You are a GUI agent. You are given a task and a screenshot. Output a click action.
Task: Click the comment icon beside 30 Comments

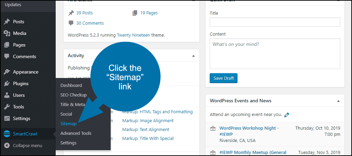71,23
